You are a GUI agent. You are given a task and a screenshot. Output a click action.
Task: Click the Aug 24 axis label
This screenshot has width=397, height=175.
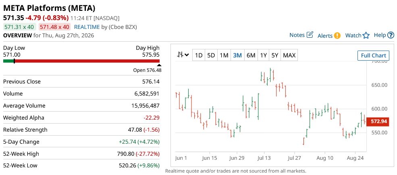tap(355, 158)
